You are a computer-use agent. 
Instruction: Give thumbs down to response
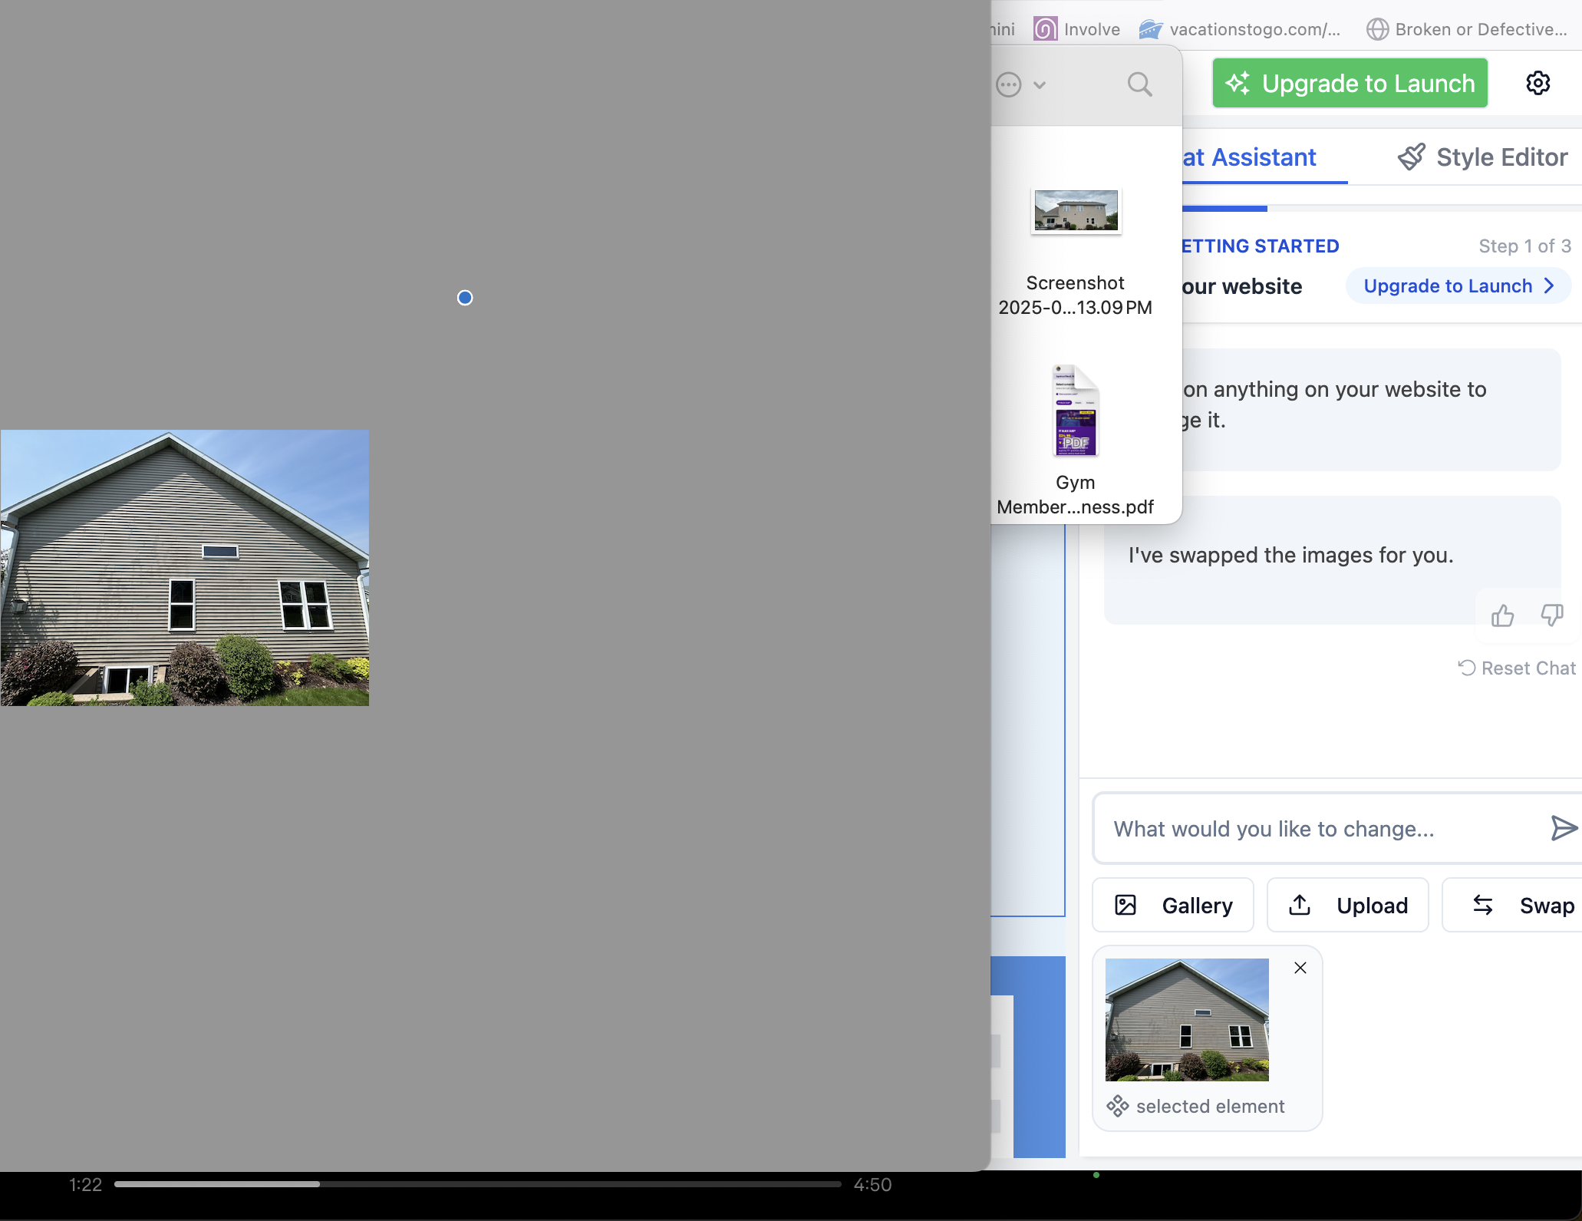tap(1551, 615)
